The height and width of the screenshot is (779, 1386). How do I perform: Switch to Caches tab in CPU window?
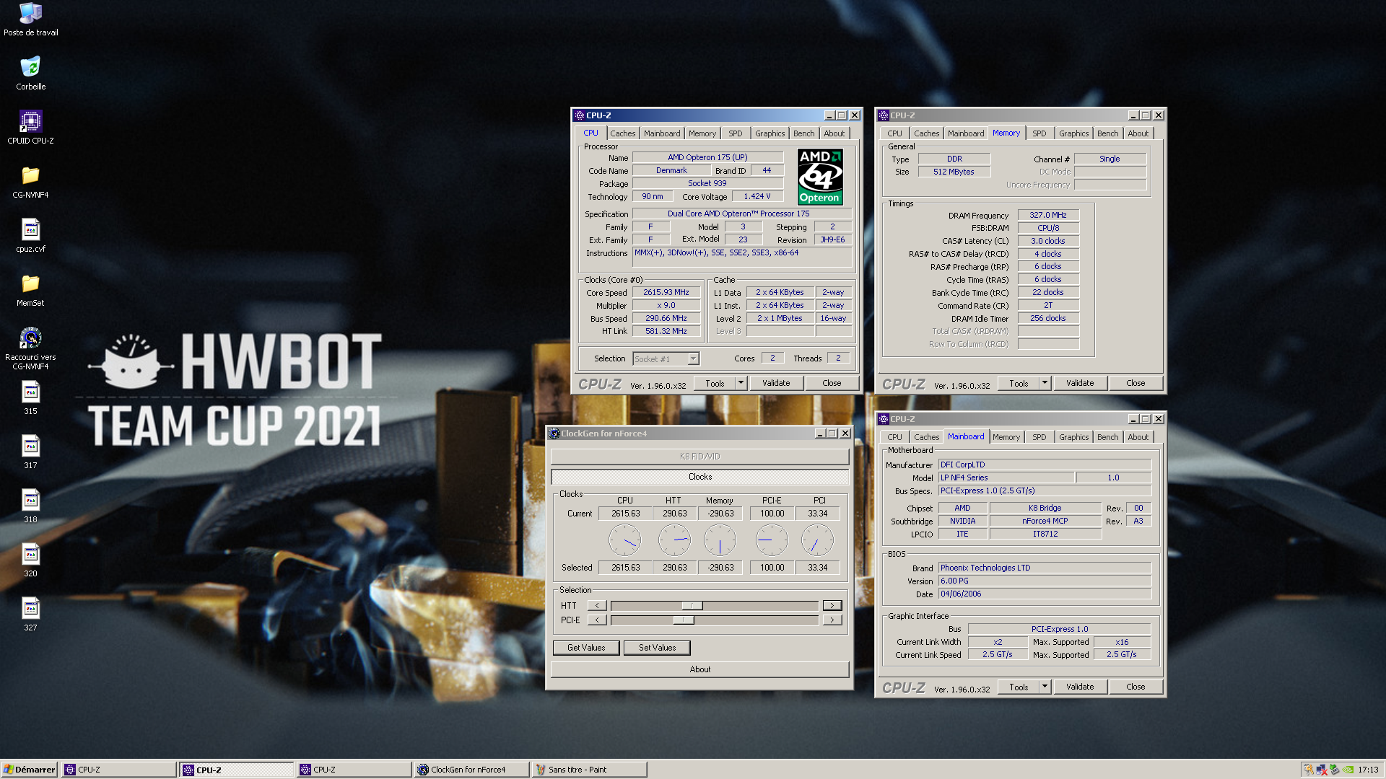[622, 133]
